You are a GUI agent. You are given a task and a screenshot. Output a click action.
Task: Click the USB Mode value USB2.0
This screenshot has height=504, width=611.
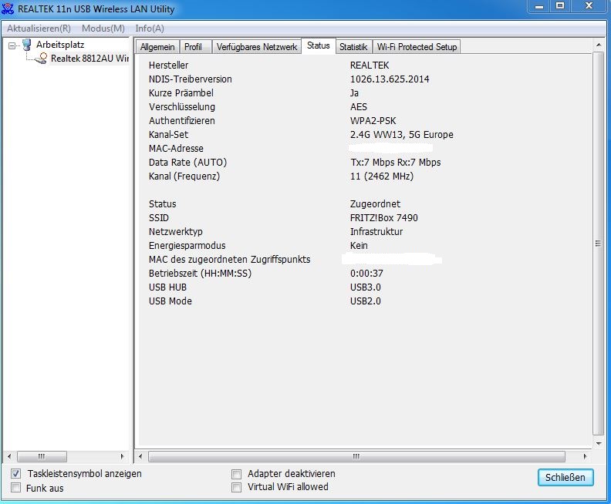pyautogui.click(x=366, y=301)
